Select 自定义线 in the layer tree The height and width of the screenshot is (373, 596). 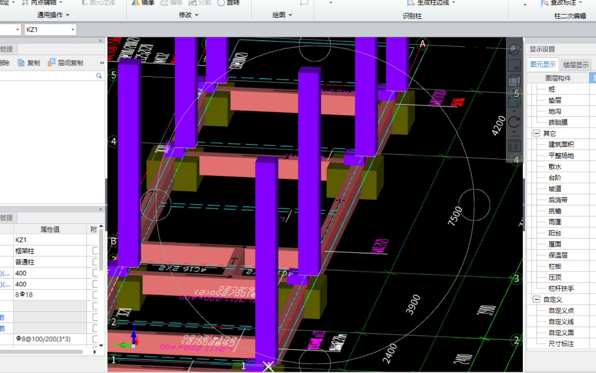coord(561,322)
